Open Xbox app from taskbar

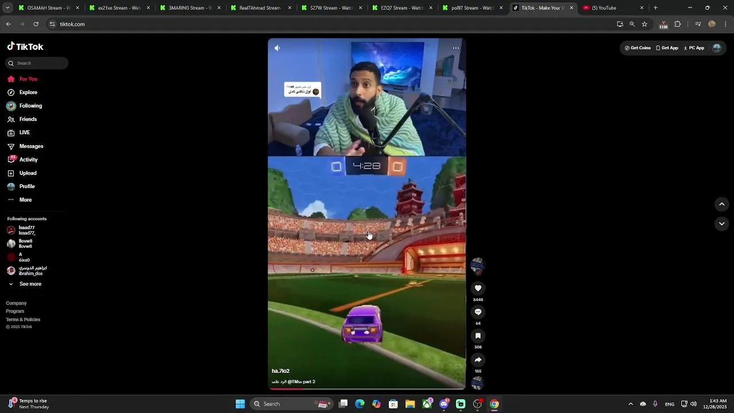427,404
